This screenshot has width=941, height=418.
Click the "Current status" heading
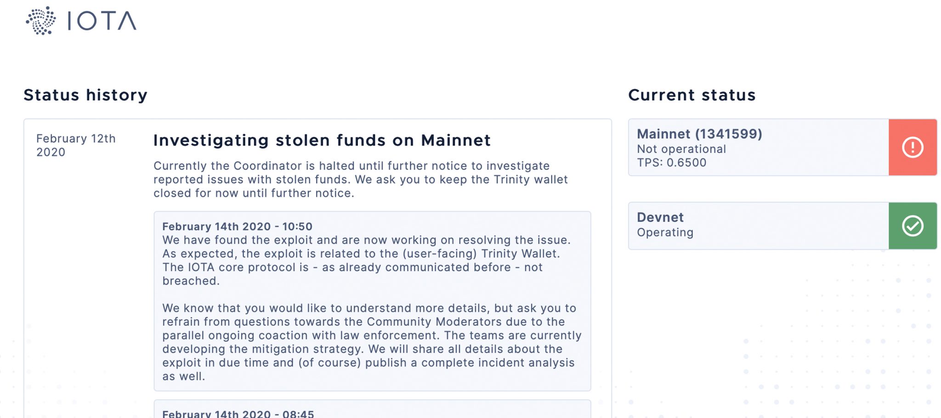click(692, 95)
